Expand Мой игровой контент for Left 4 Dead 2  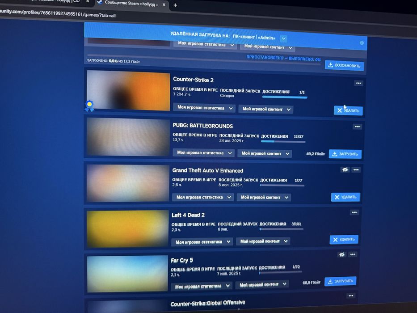[x=263, y=241]
